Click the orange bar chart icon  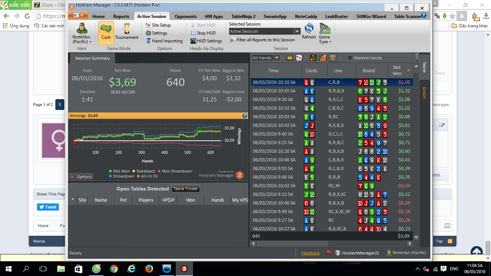[x=323, y=58]
